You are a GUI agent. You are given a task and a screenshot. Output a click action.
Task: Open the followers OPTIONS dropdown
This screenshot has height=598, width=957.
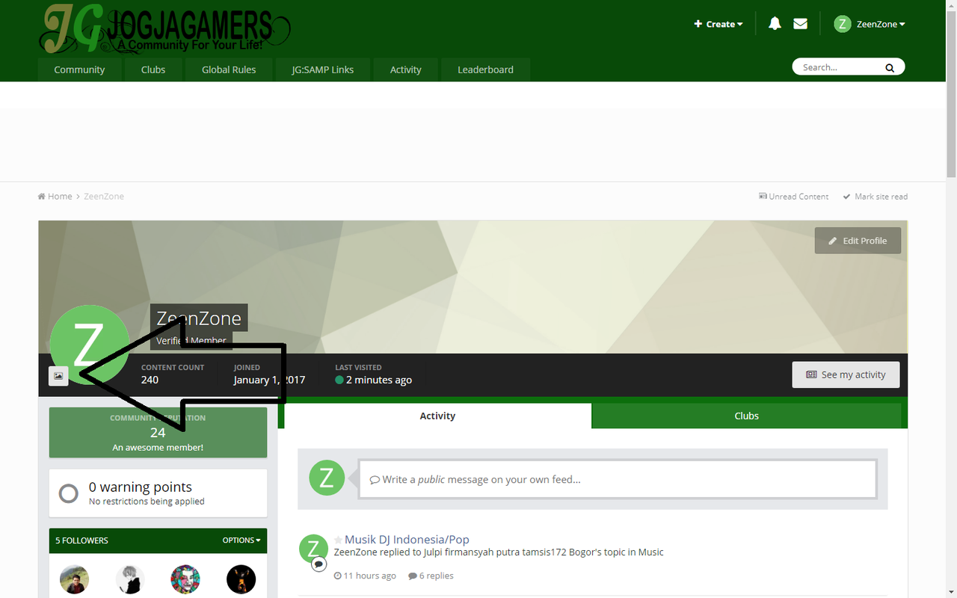241,540
